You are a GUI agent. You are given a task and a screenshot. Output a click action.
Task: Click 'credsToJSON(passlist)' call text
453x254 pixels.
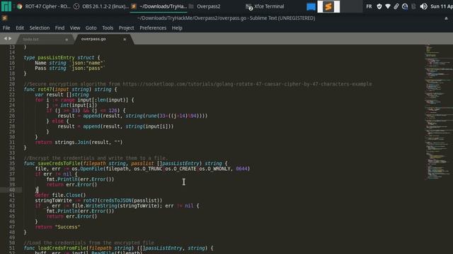pyautogui.click(x=130, y=200)
